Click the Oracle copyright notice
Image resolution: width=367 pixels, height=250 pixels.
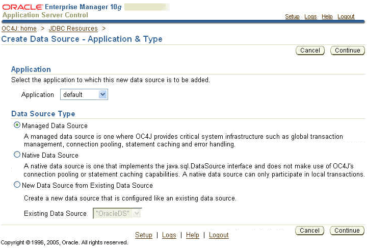click(x=64, y=242)
